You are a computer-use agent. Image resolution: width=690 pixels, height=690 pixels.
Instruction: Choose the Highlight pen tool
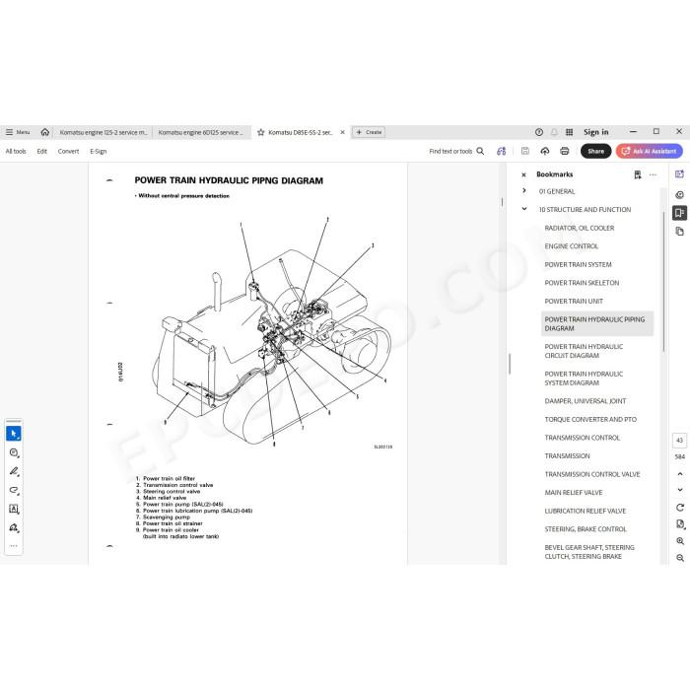click(x=14, y=471)
